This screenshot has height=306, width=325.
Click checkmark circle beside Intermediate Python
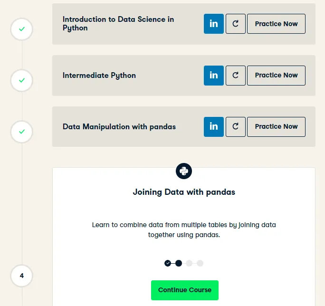coord(22,80)
